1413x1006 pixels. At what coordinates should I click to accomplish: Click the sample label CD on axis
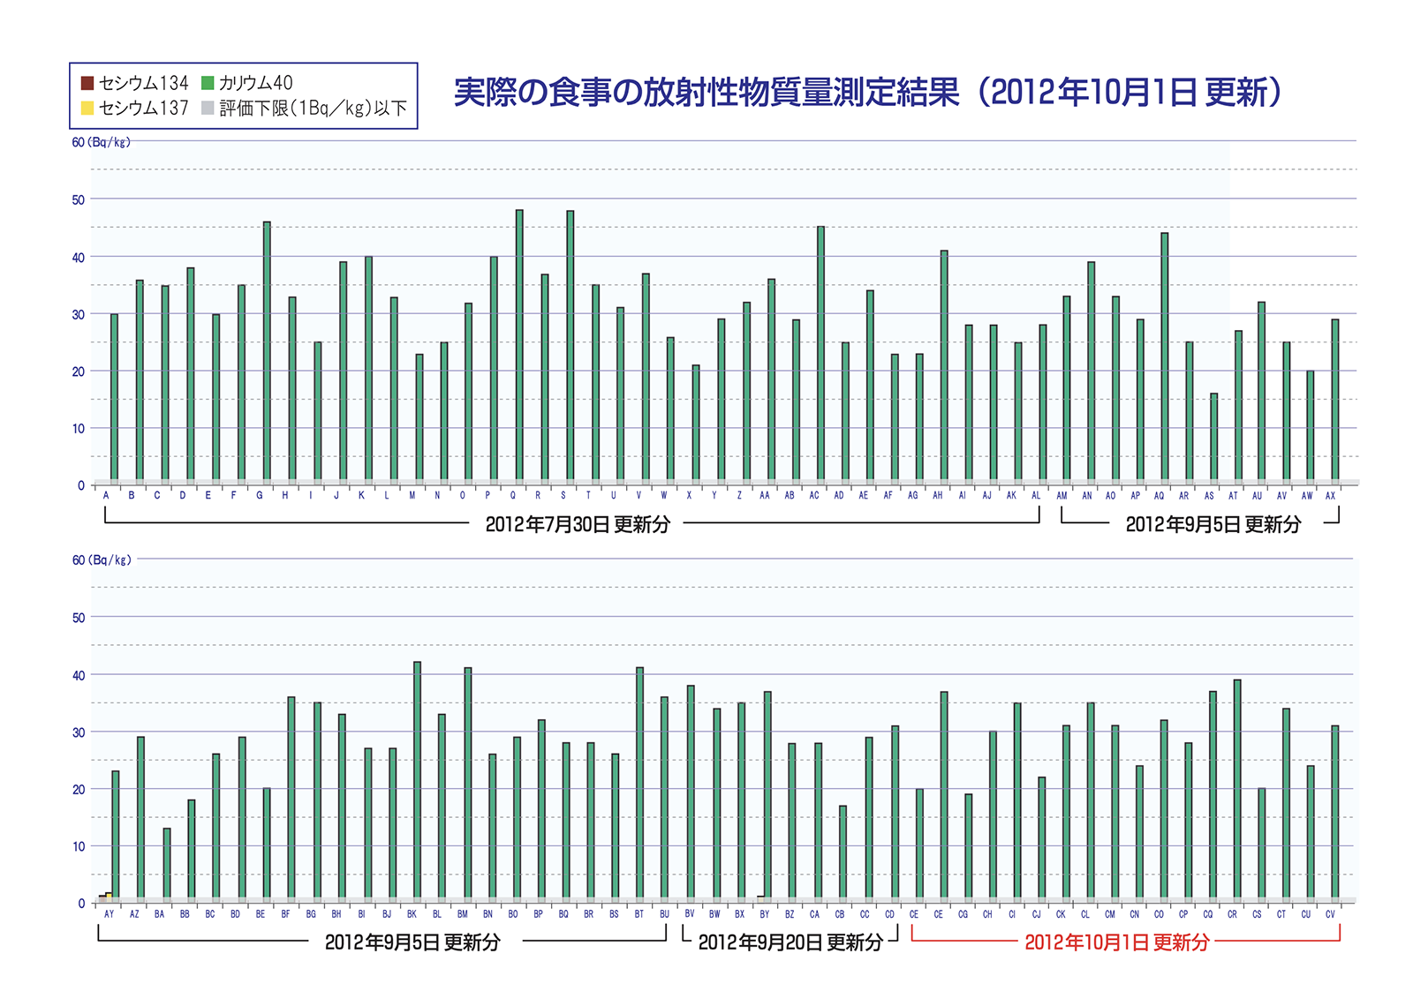(x=890, y=914)
